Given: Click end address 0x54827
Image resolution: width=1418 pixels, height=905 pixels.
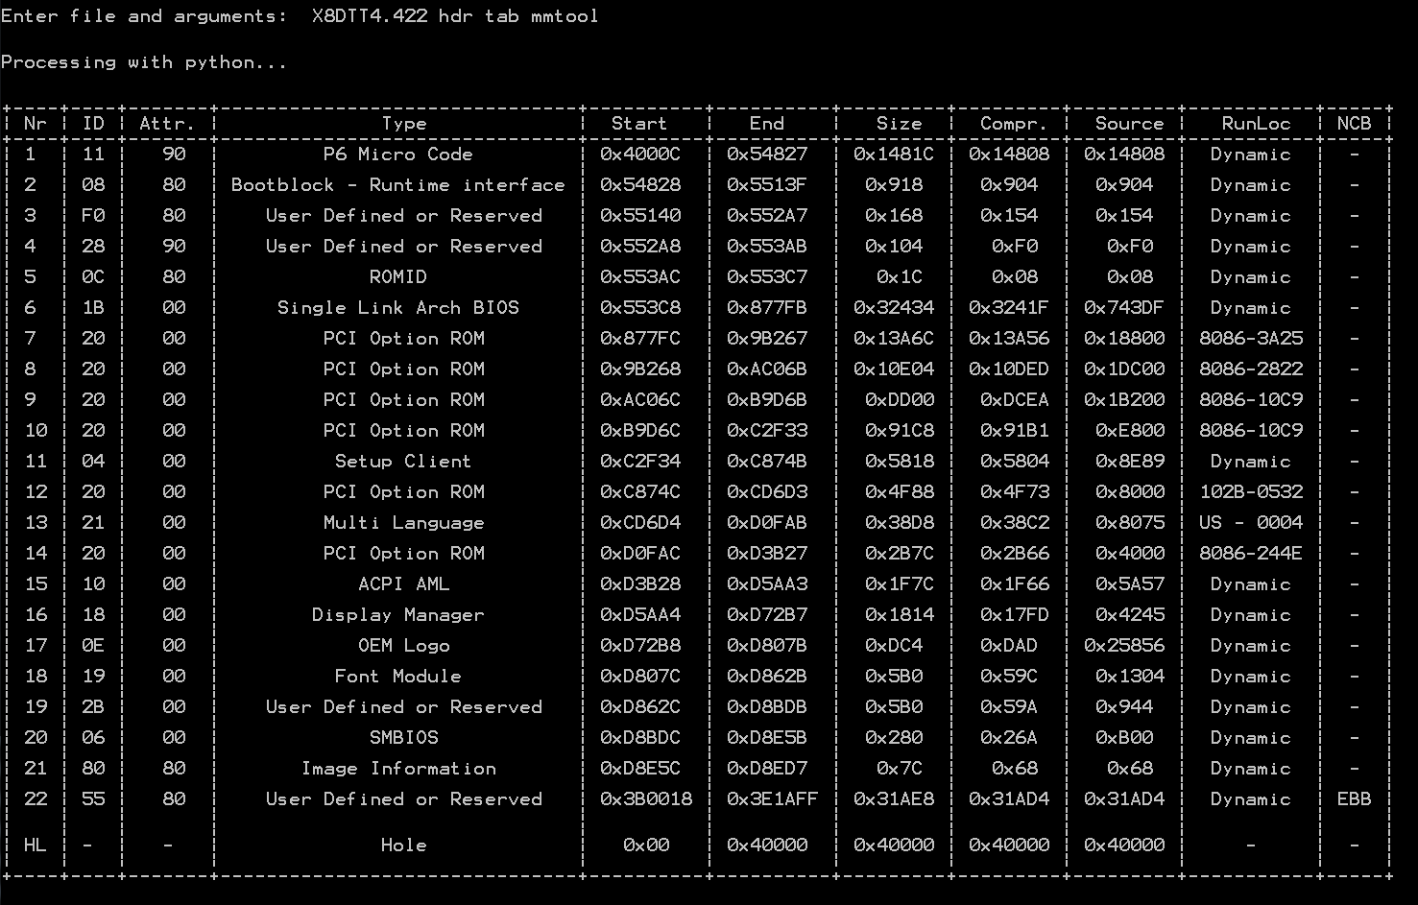Looking at the screenshot, I should pos(766,154).
